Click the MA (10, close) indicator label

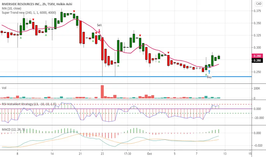point(11,8)
